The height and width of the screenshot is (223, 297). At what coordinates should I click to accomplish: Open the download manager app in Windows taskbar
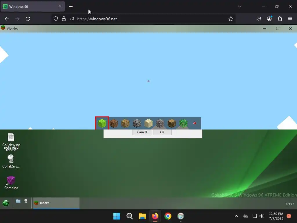click(x=181, y=216)
